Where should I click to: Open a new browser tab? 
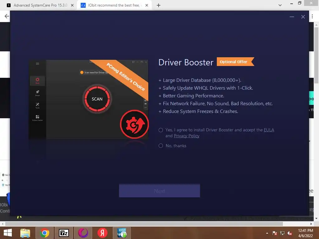click(x=159, y=5)
